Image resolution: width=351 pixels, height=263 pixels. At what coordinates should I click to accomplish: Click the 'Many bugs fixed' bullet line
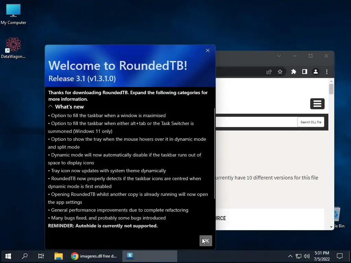point(107,218)
